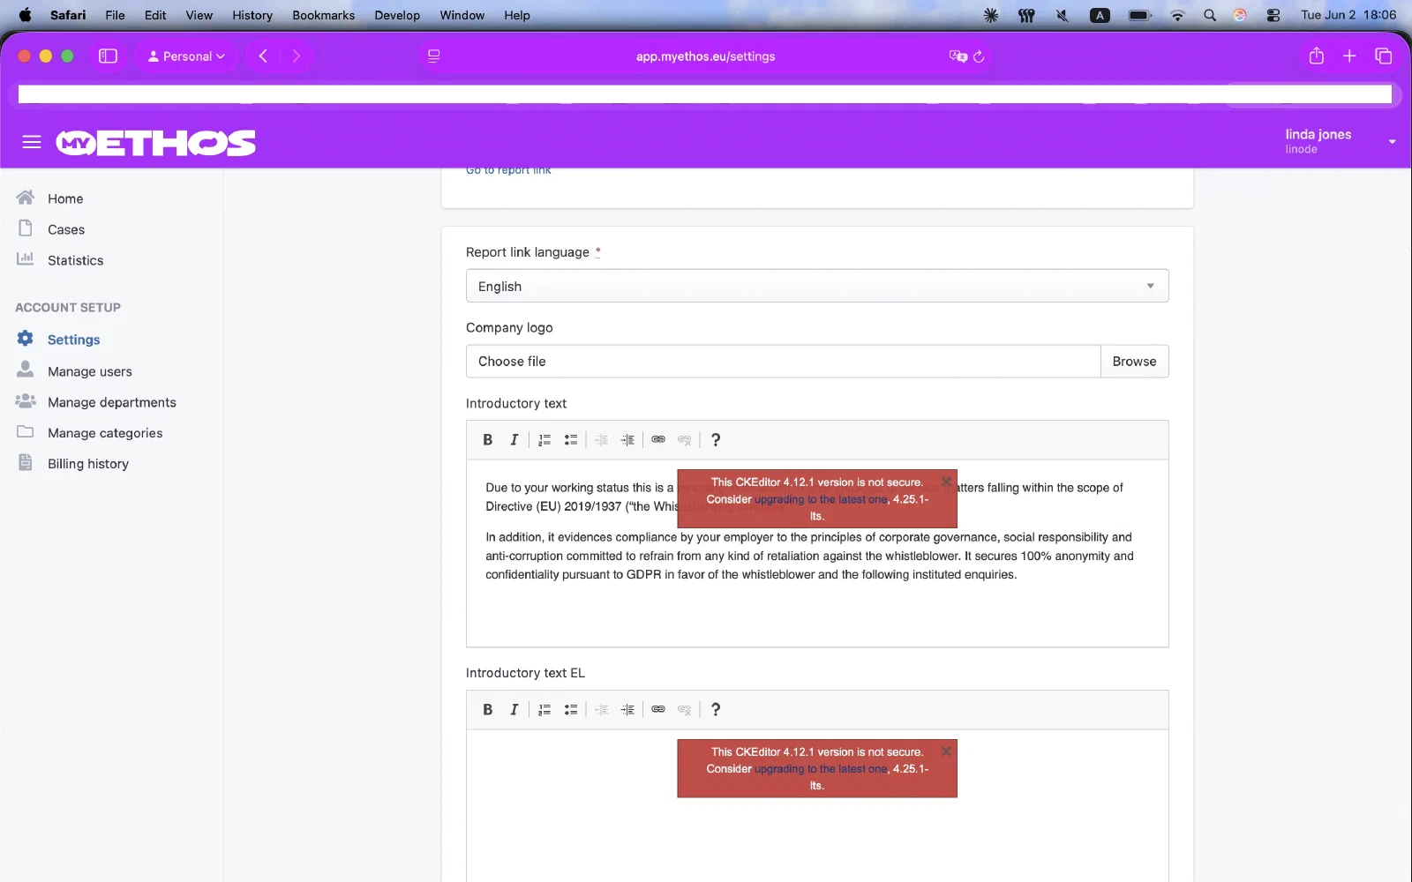Image resolution: width=1412 pixels, height=882 pixels.
Task: Click Unlink icon in Introductory text editor
Action: pyautogui.click(x=685, y=439)
